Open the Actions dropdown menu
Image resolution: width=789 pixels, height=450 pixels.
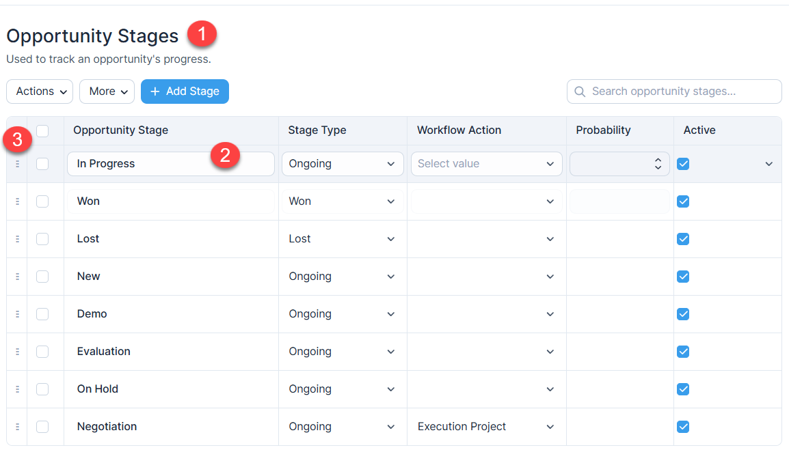pos(40,92)
